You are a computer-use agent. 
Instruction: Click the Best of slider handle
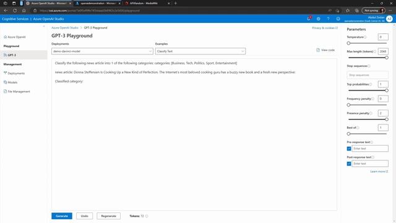click(x=348, y=134)
